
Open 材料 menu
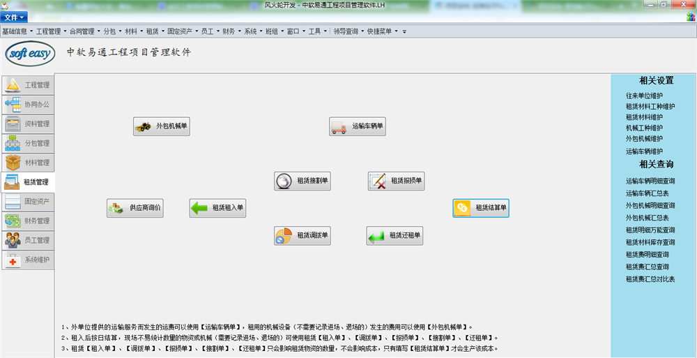pos(134,31)
